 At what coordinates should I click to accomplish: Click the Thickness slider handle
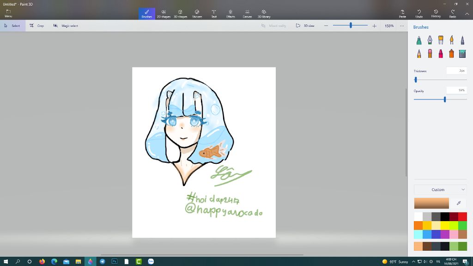point(416,80)
